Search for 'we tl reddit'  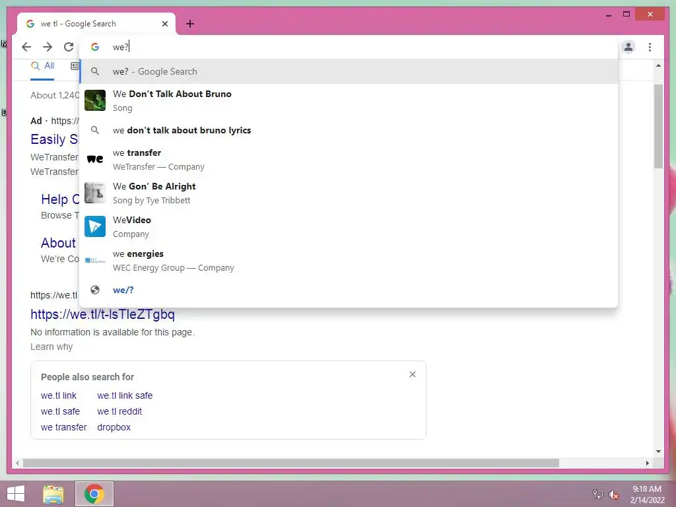coord(119,411)
